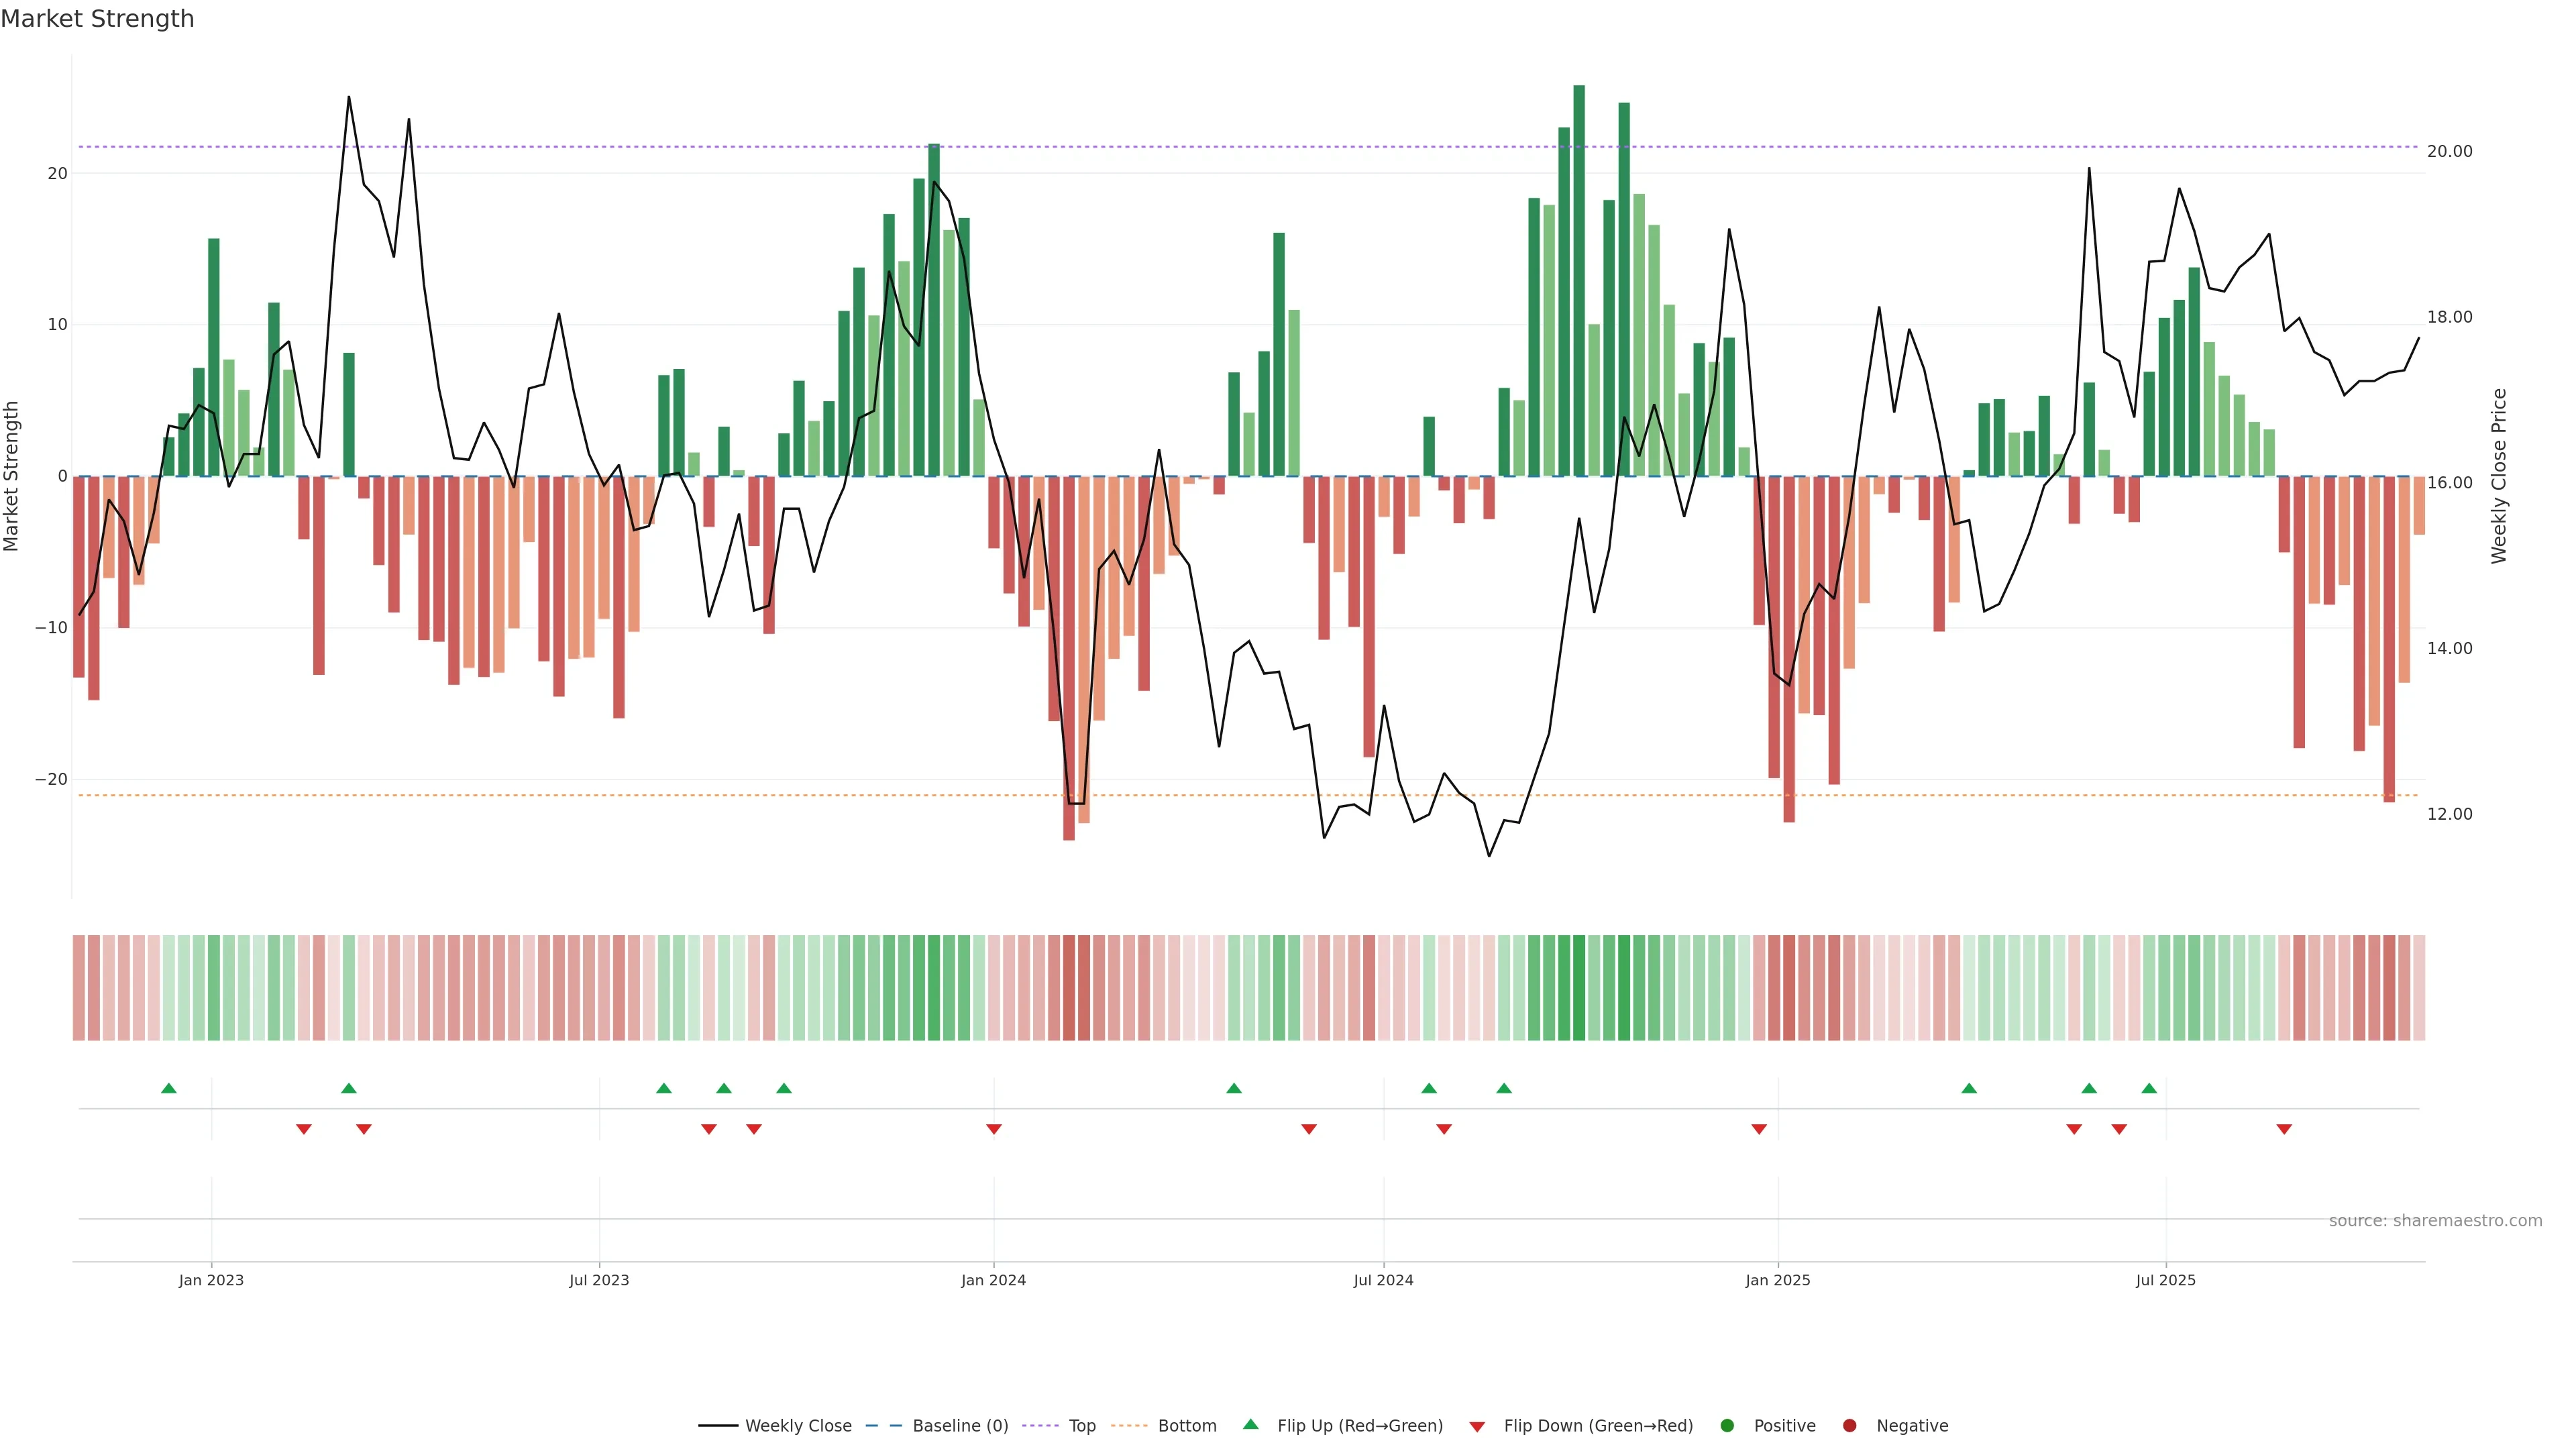The height and width of the screenshot is (1449, 2576).
Task: Click green Flip Up legend triangle icon
Action: pyautogui.click(x=1250, y=1424)
